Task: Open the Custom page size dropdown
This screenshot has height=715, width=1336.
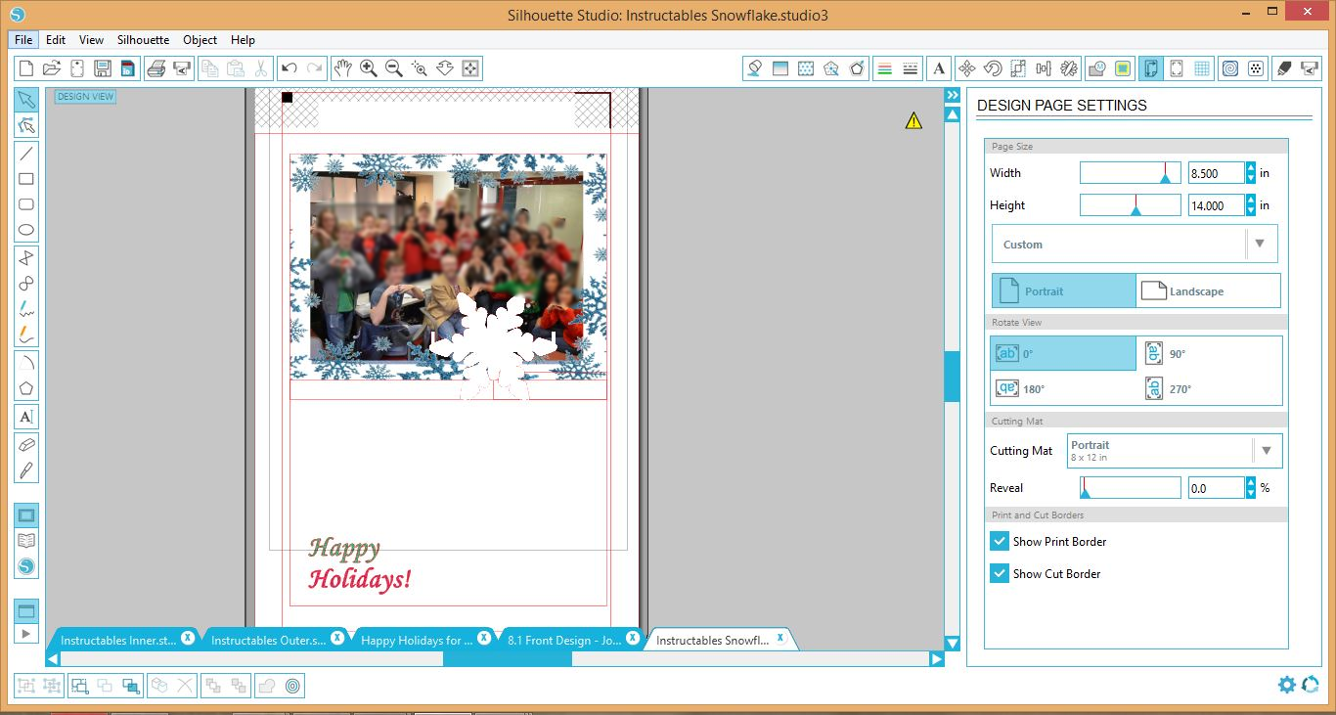Action: click(x=1135, y=245)
